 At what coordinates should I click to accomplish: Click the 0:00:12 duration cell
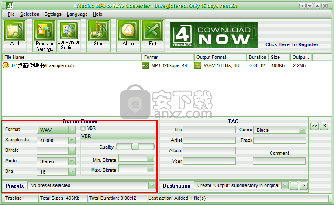pyautogui.click(x=257, y=65)
